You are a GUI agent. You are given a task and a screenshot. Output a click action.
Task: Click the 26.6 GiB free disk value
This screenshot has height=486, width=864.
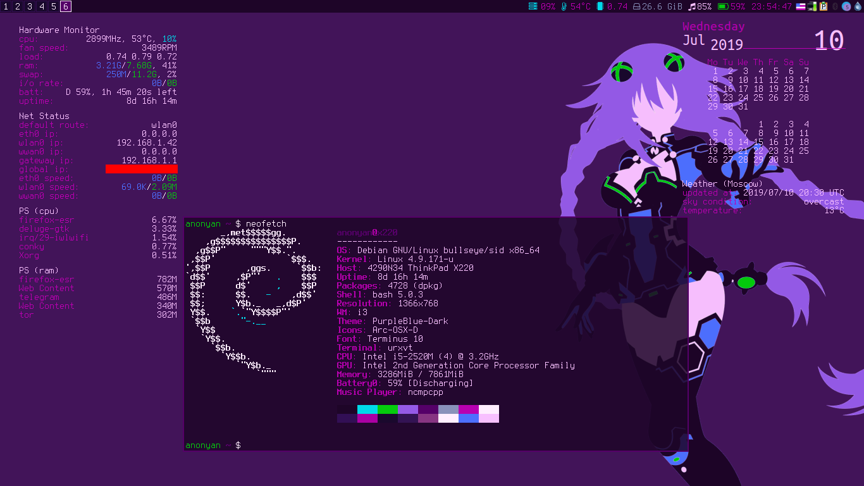click(x=662, y=7)
